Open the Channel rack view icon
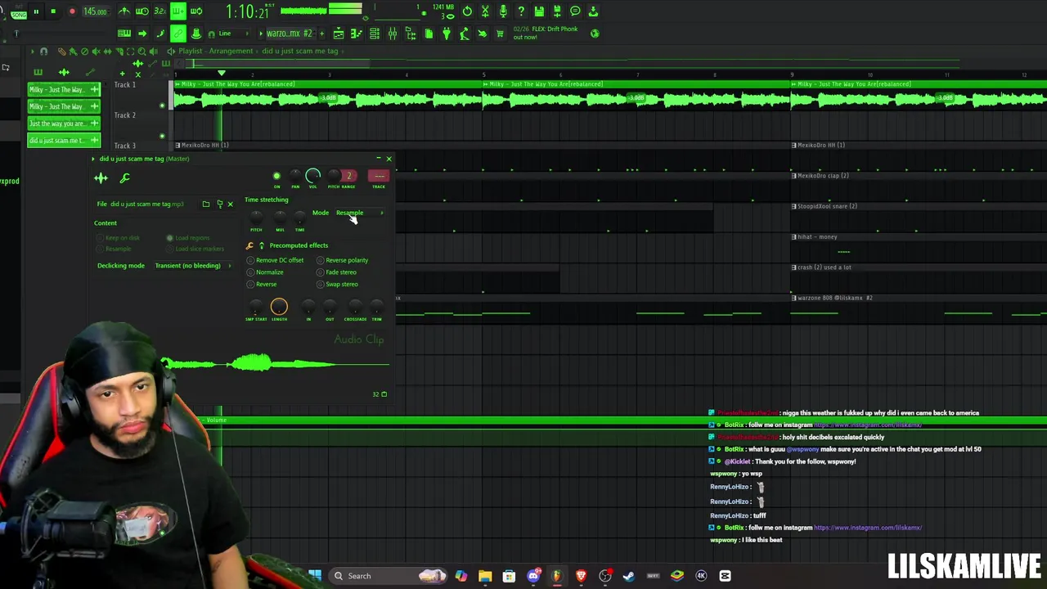 point(375,34)
